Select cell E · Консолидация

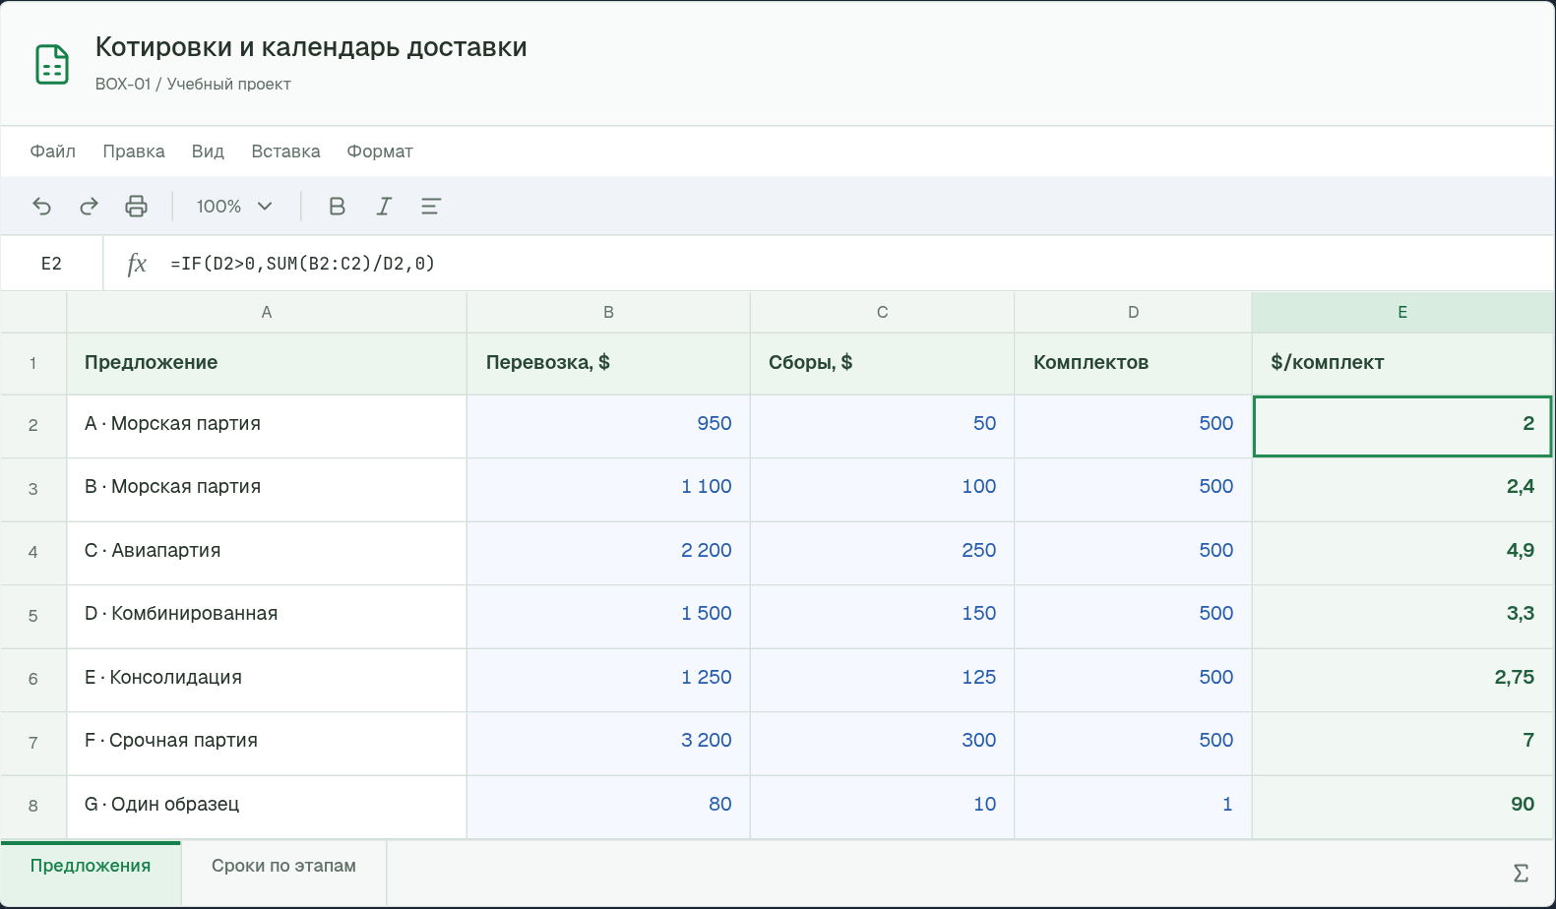(267, 679)
